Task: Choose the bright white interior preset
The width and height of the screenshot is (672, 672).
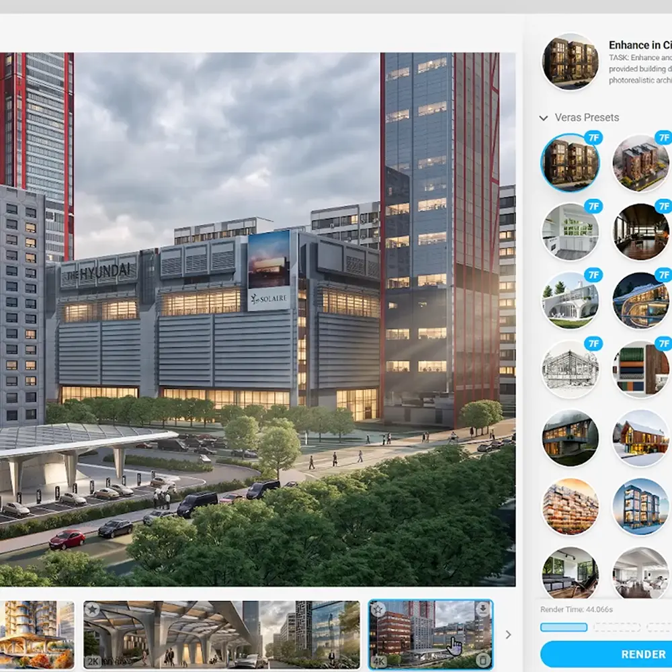Action: point(642,573)
